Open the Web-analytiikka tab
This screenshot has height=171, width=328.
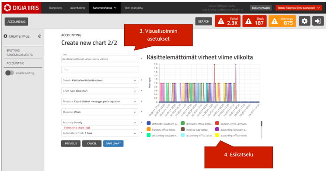(x=133, y=8)
